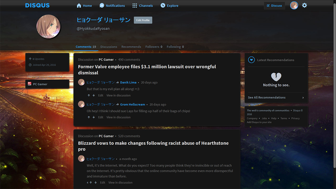Open the settings gear icon

304,5
